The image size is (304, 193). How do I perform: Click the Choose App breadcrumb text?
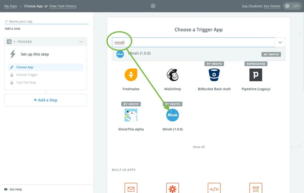click(33, 6)
